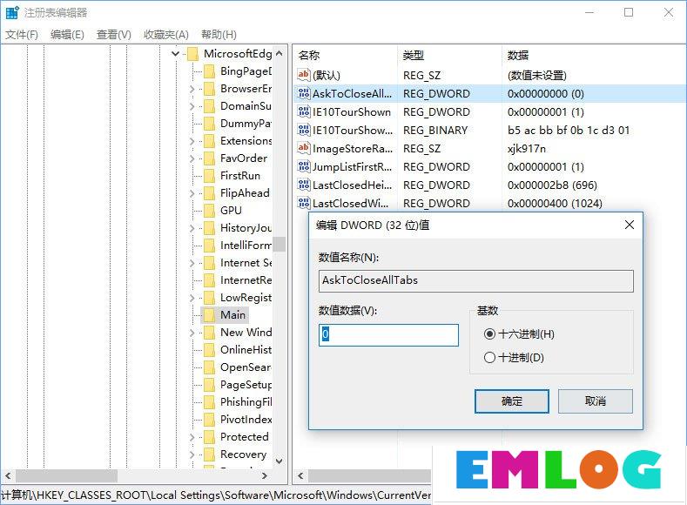
Task: Click the BingPage folder icon
Action: [210, 71]
